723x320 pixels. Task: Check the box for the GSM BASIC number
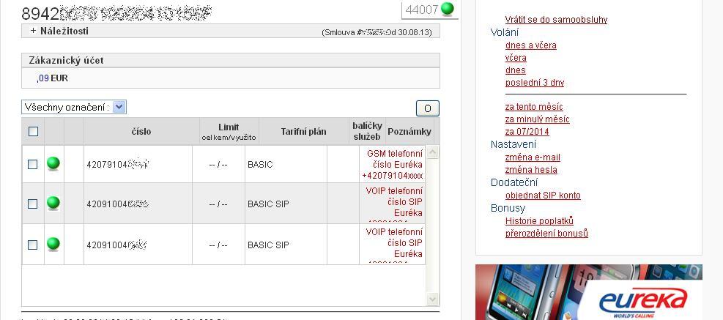[x=33, y=165]
